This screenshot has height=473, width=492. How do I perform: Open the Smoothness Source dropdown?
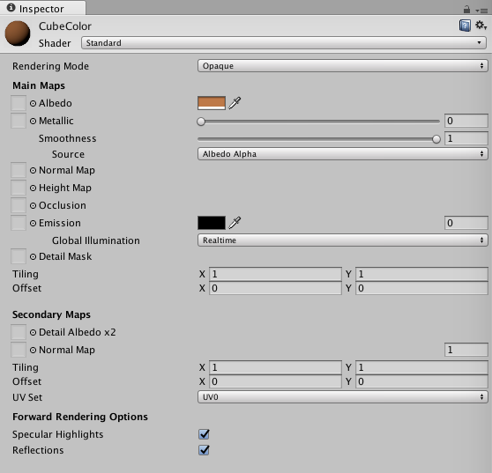point(343,154)
